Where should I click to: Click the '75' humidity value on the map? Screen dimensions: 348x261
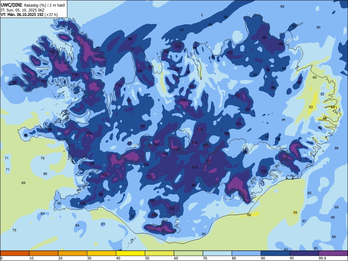pyautogui.click(x=14, y=230)
